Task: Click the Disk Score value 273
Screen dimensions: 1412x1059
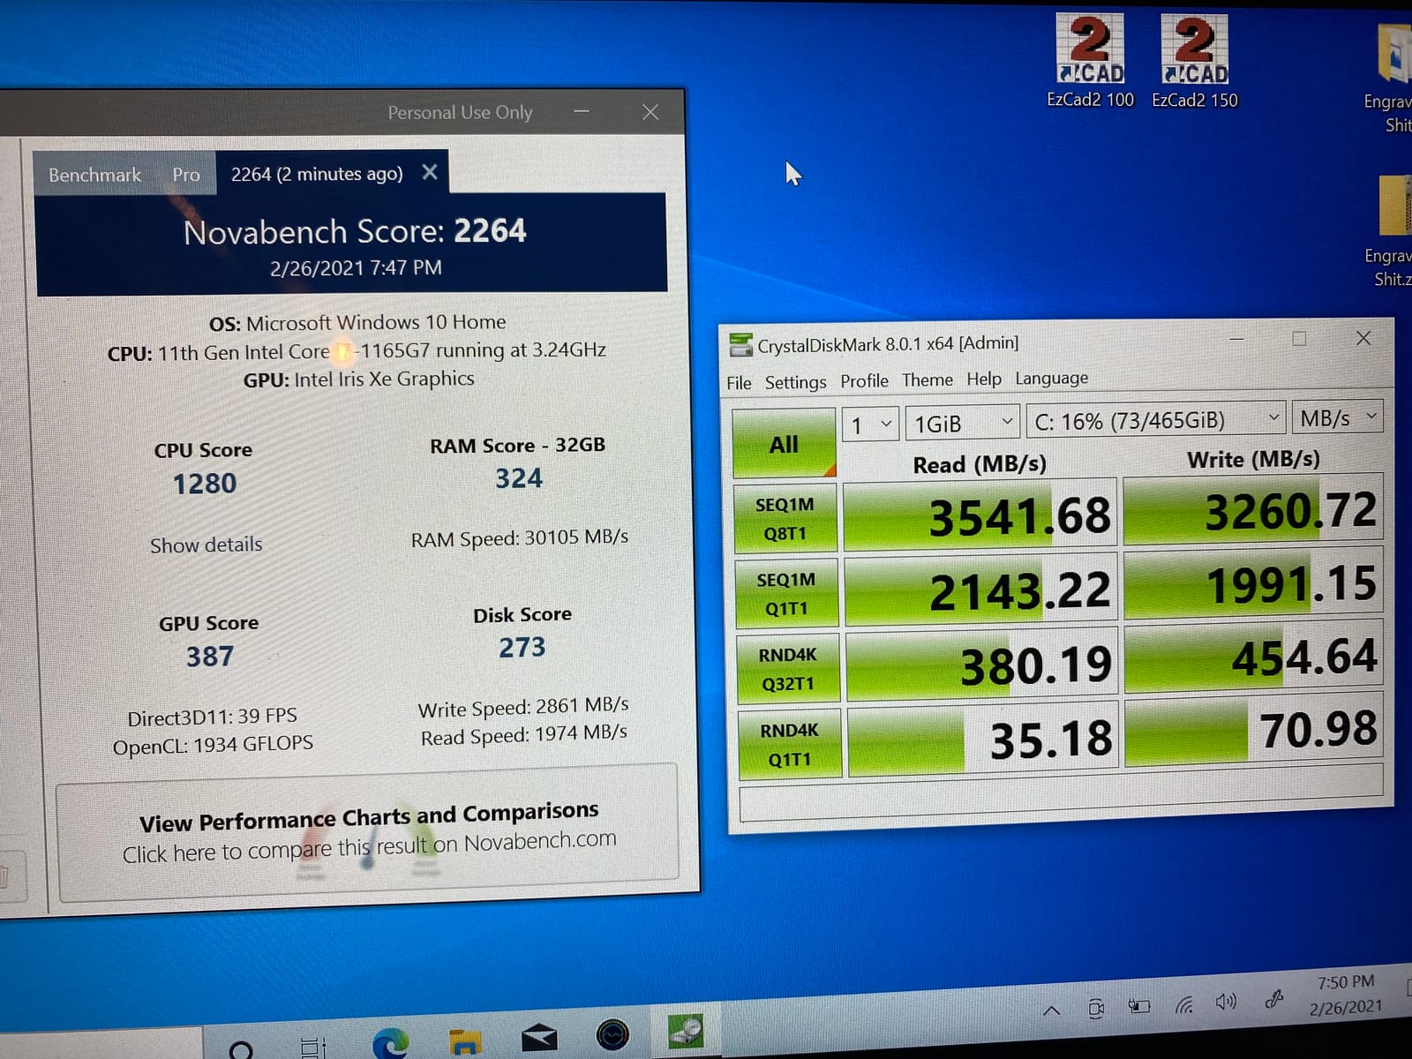Action: pyautogui.click(x=522, y=648)
